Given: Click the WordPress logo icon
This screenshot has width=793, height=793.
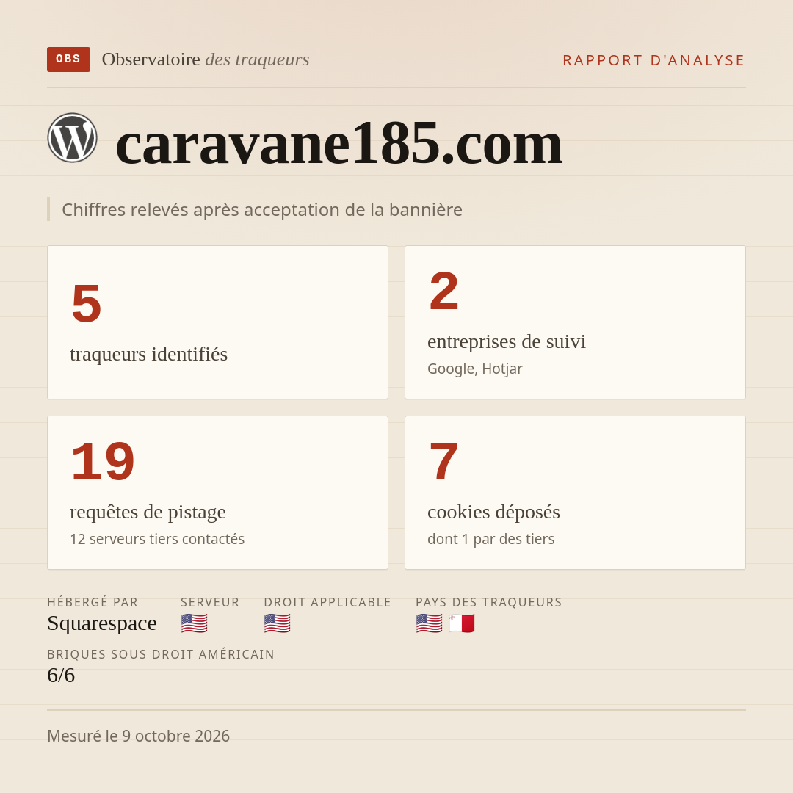Looking at the screenshot, I should coord(72,137).
